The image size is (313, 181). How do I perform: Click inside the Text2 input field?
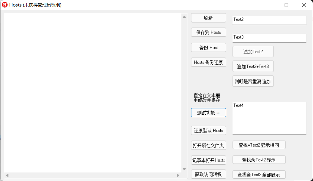pyautogui.click(x=269, y=20)
